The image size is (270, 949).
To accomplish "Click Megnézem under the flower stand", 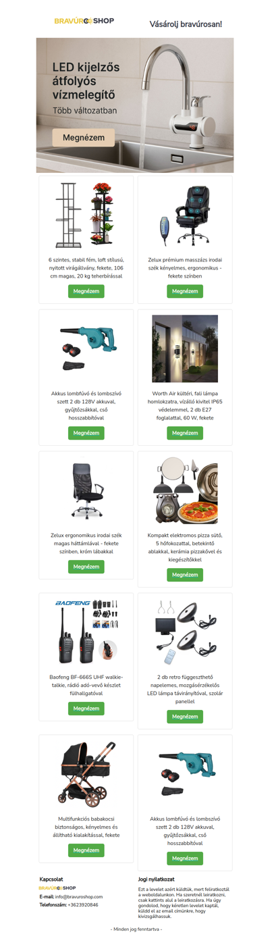I will click(x=86, y=291).
